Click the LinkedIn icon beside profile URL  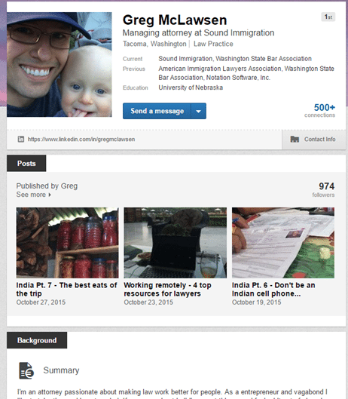click(21, 140)
